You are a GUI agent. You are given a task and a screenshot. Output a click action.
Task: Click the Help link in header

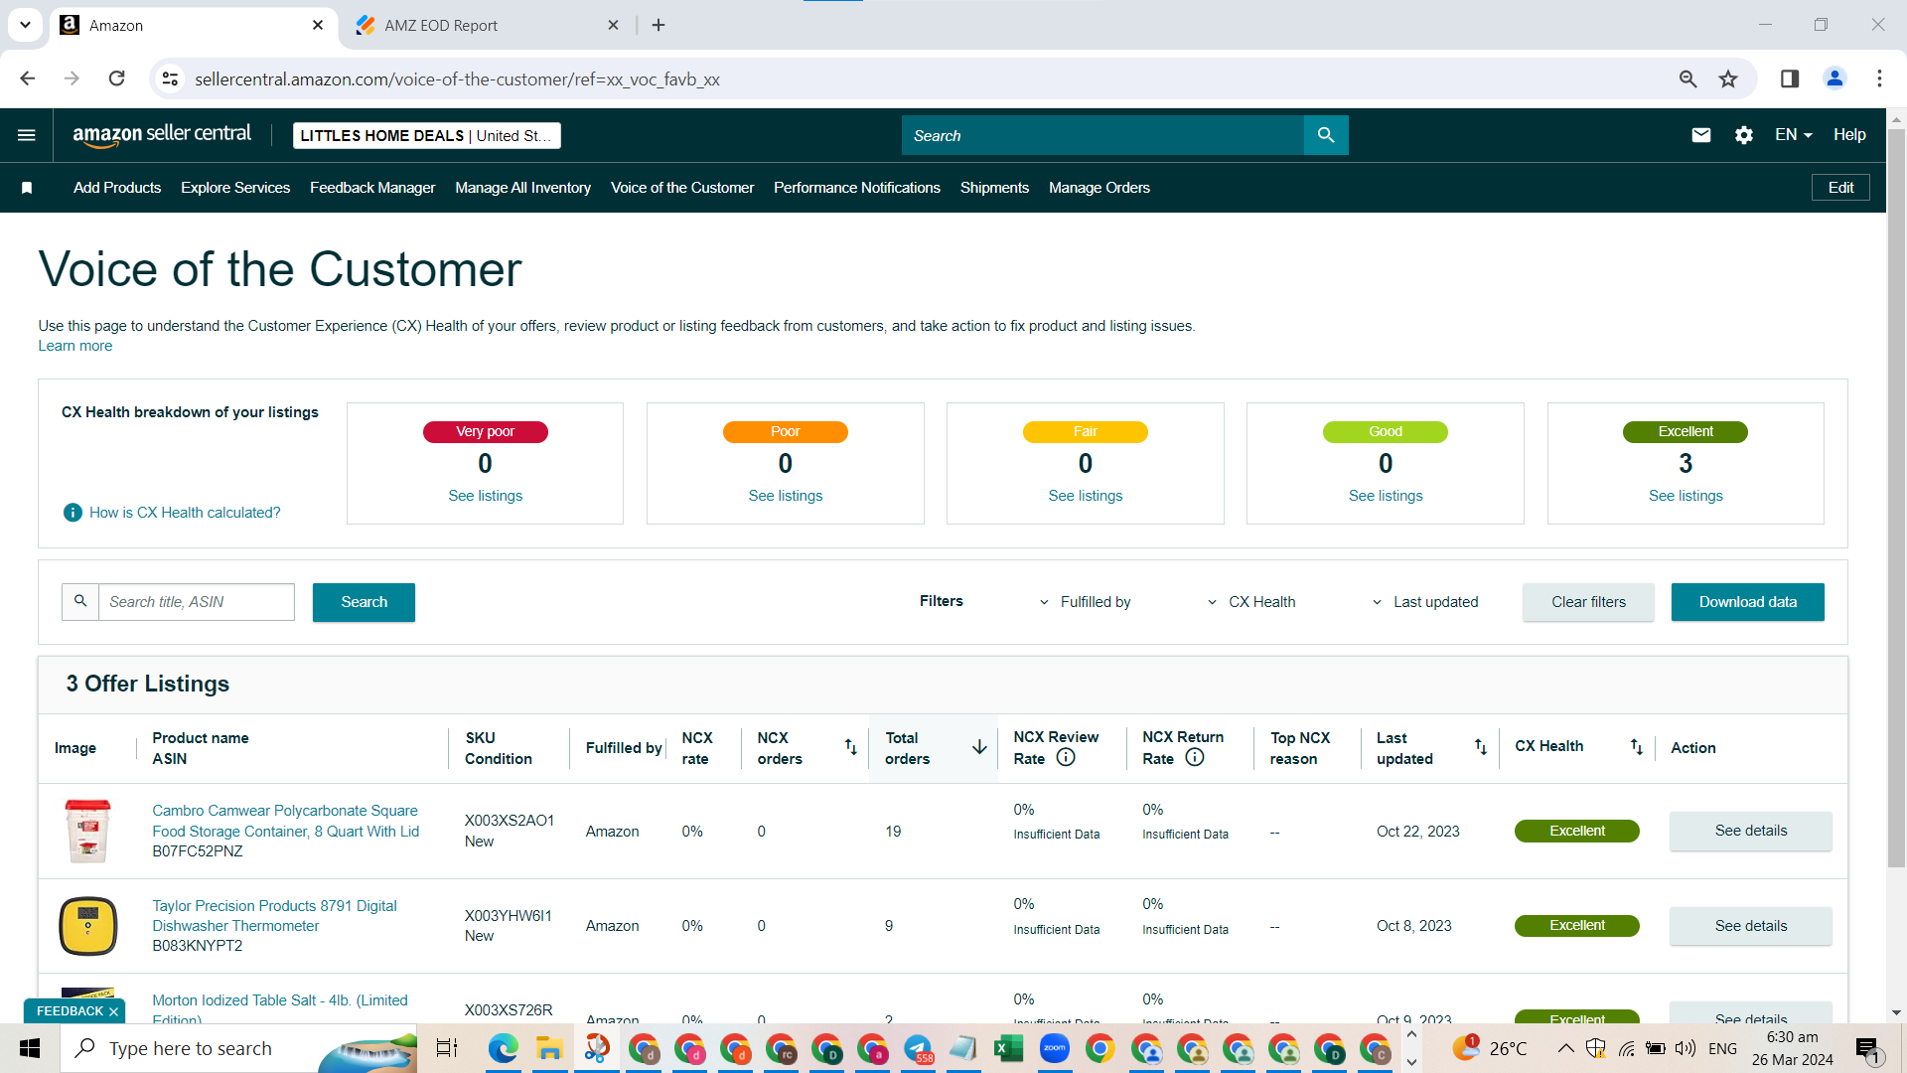click(x=1848, y=135)
